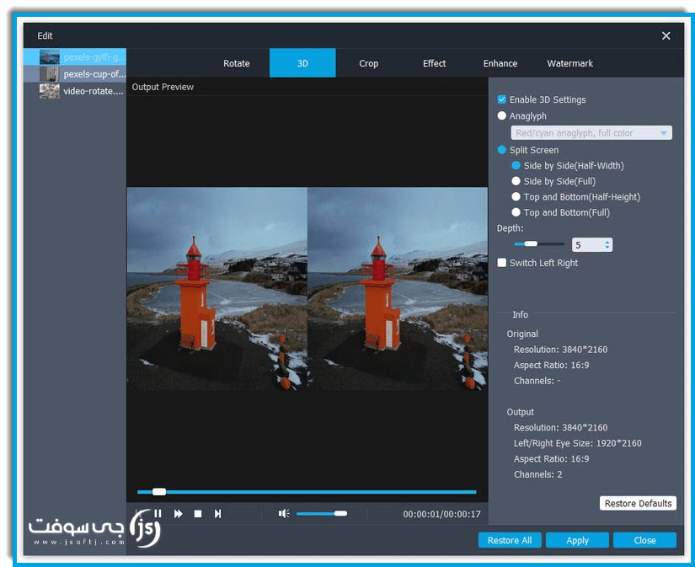
Task: Select the Split Screen radio option
Action: [x=502, y=150]
